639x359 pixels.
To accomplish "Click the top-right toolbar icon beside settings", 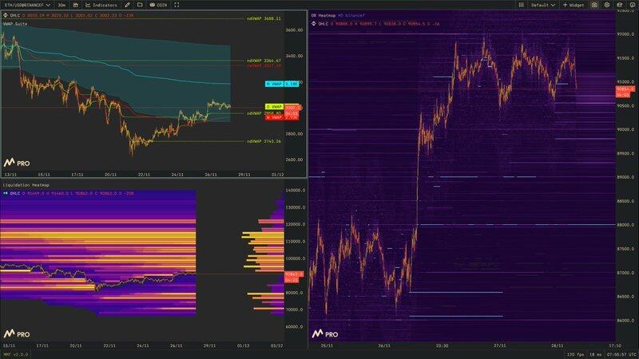I will click(x=621, y=5).
